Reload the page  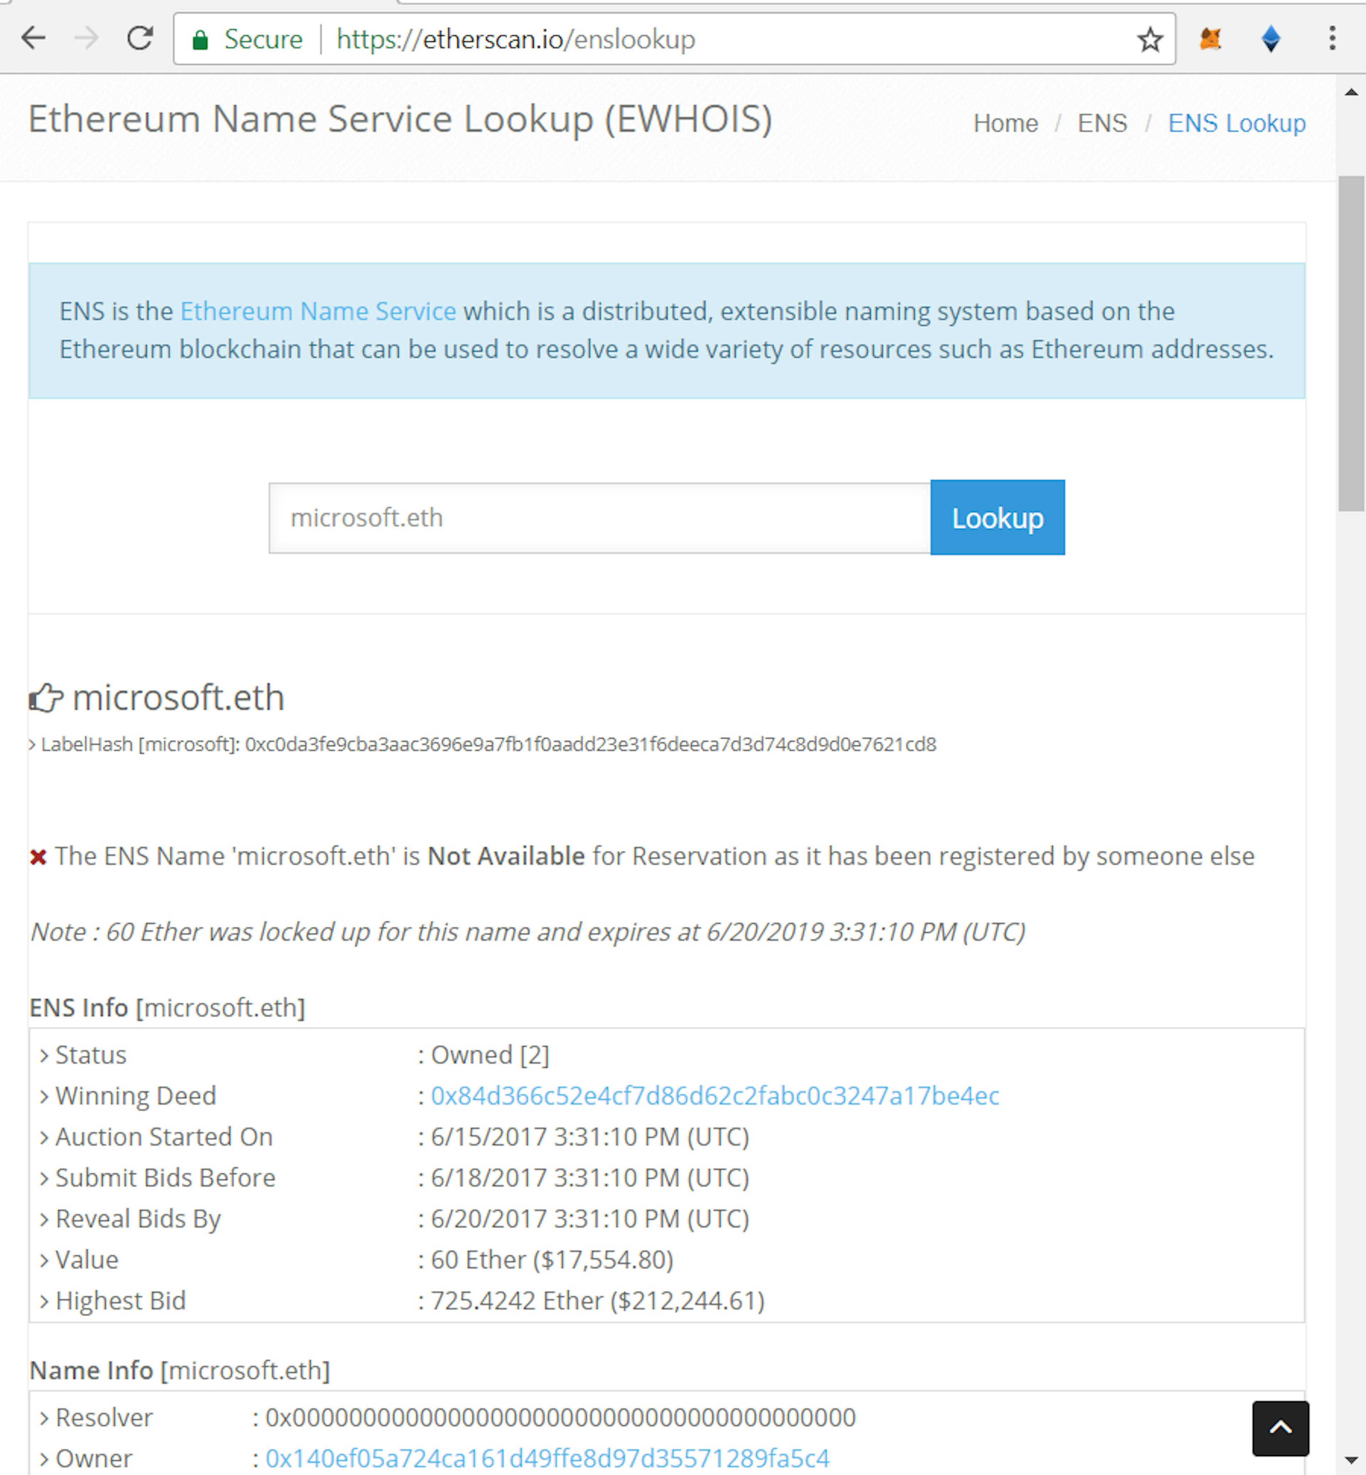pyautogui.click(x=141, y=39)
